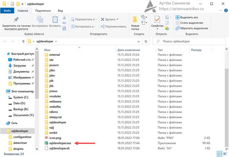229x157 pixels.
Task: Open the Вид ribbon tab
Action: 60,11
